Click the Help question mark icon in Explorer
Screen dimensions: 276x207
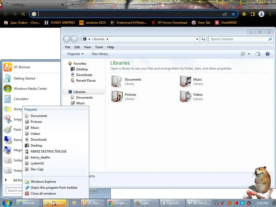pos(268,54)
